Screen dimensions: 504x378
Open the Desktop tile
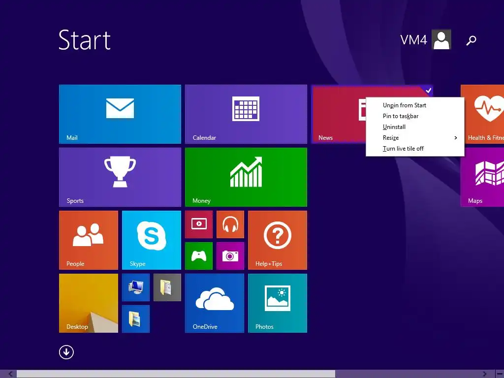pos(89,303)
